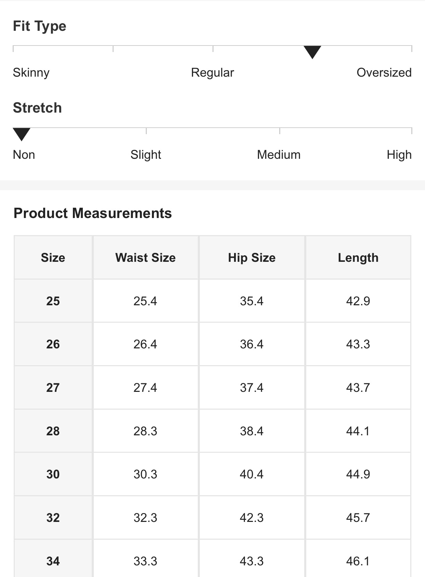Click the Stretch triangle marker at Non
The image size is (425, 577).
tap(22, 133)
